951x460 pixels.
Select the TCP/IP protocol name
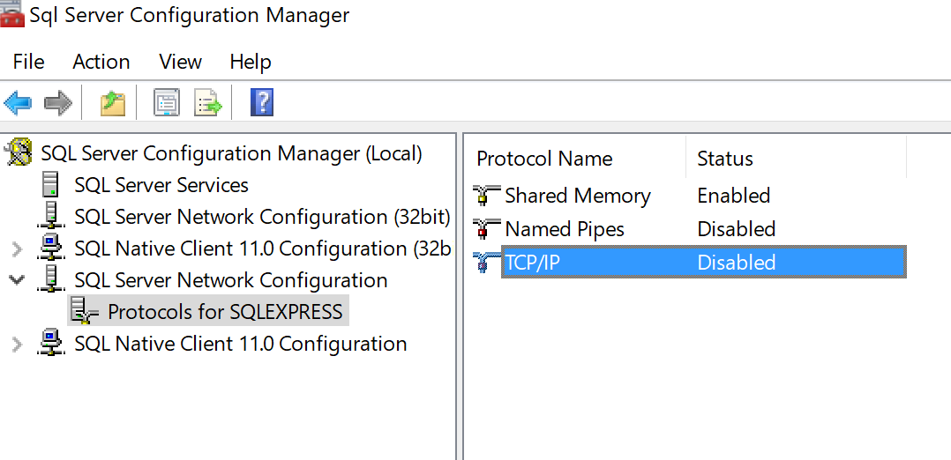[533, 263]
